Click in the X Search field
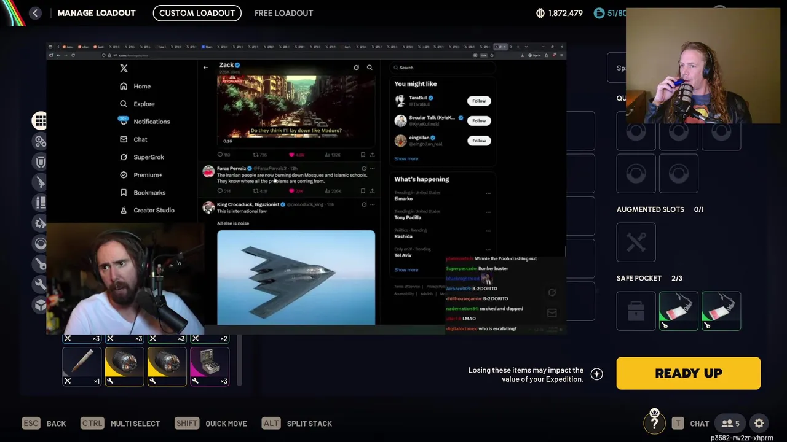The width and height of the screenshot is (787, 442). coord(444,68)
